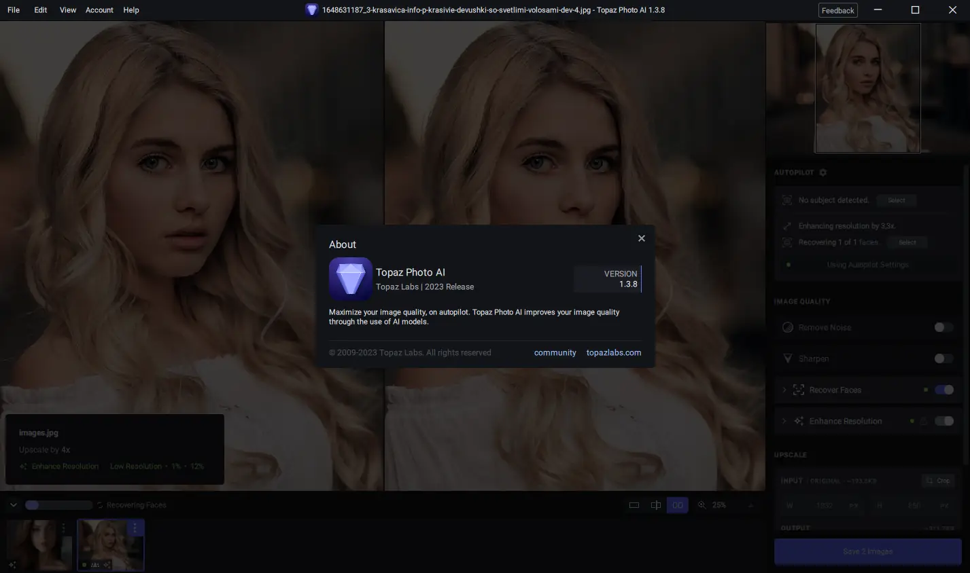The width and height of the screenshot is (970, 573).
Task: Click 'Topaz Labs | 2023 Release' text
Action: click(x=425, y=286)
